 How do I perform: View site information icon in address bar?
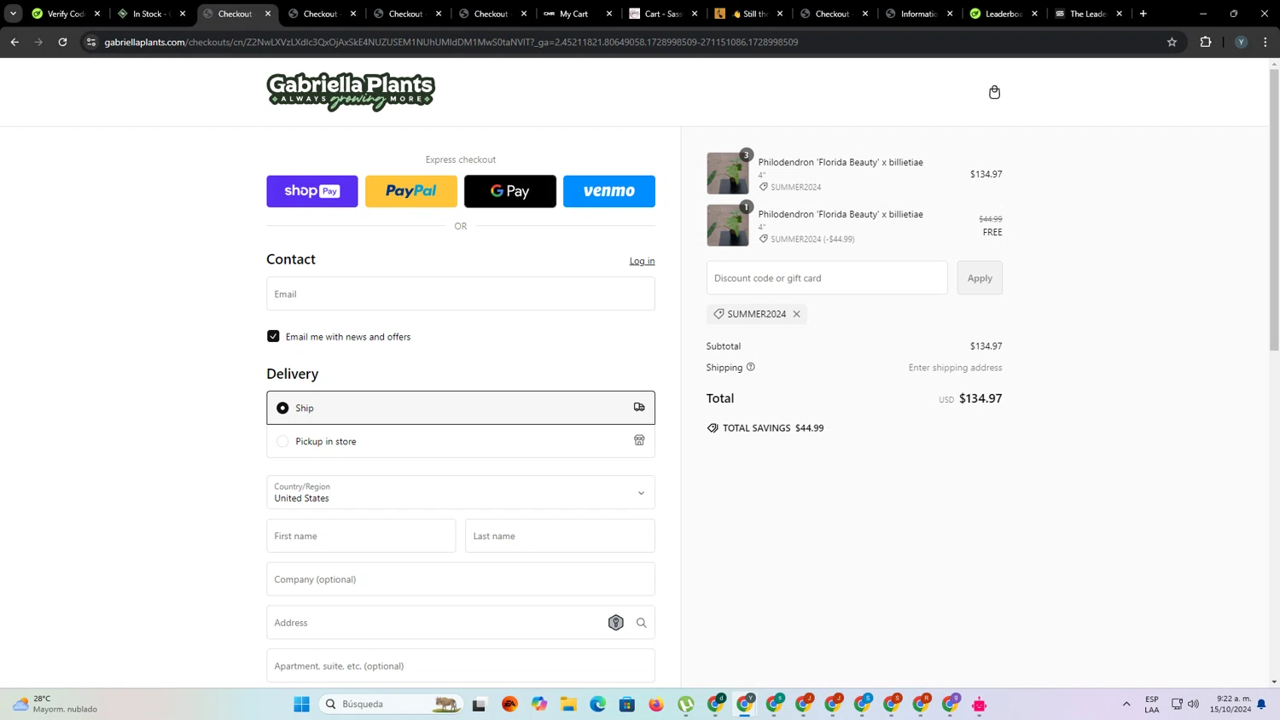91,42
